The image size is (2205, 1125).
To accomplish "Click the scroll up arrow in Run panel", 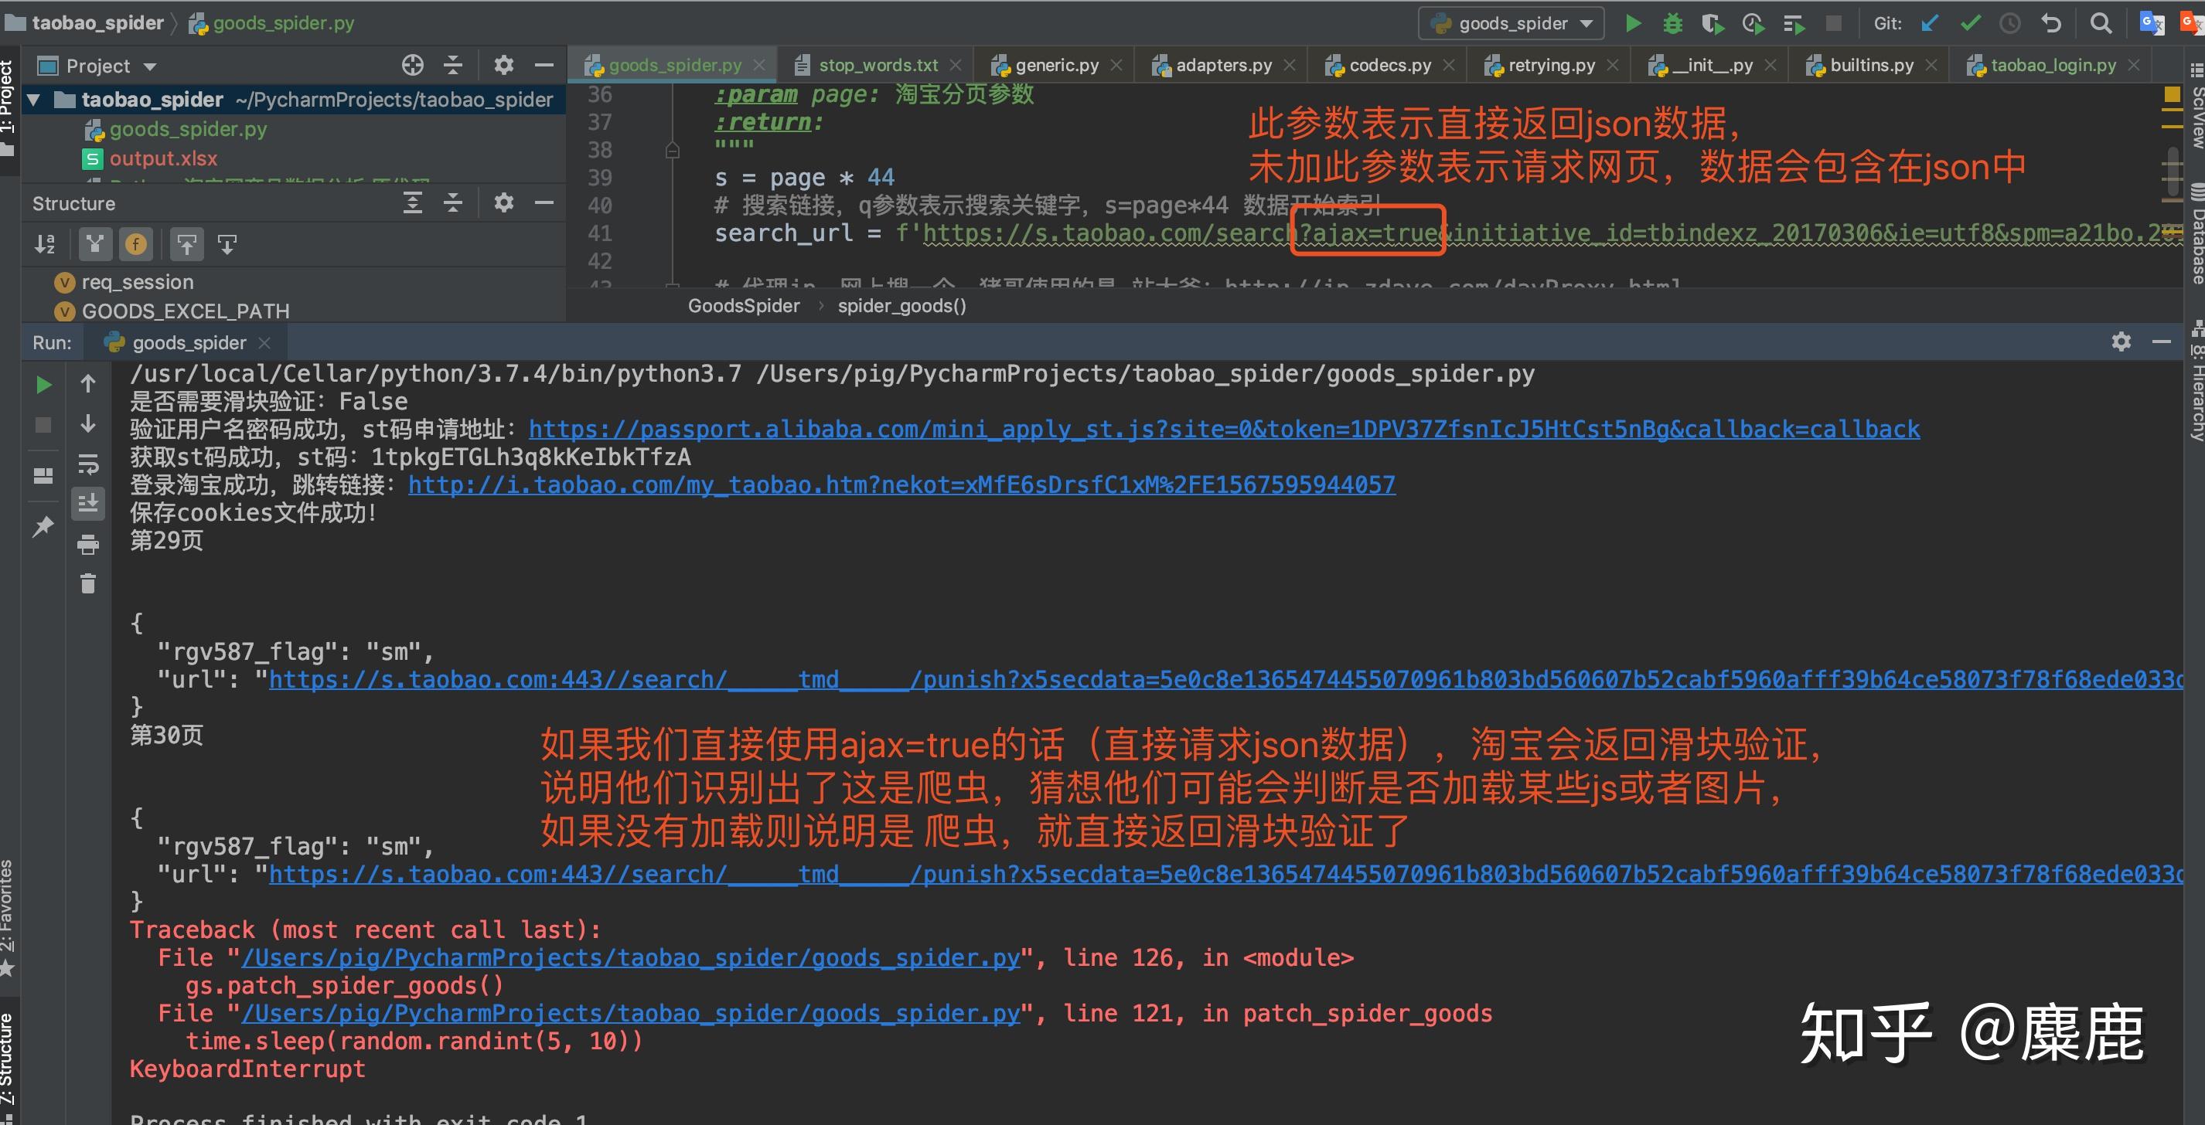I will 89,385.
